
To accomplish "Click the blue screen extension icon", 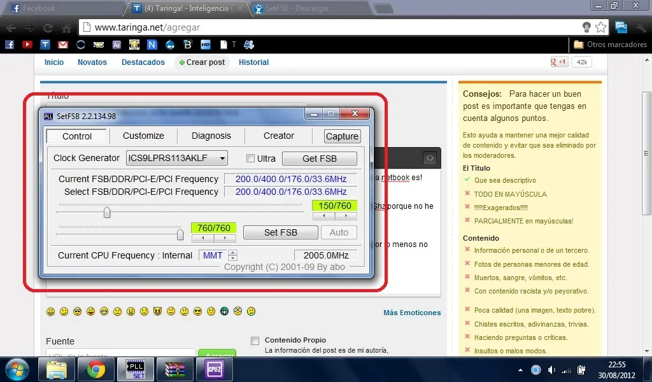I will pyautogui.click(x=621, y=27).
